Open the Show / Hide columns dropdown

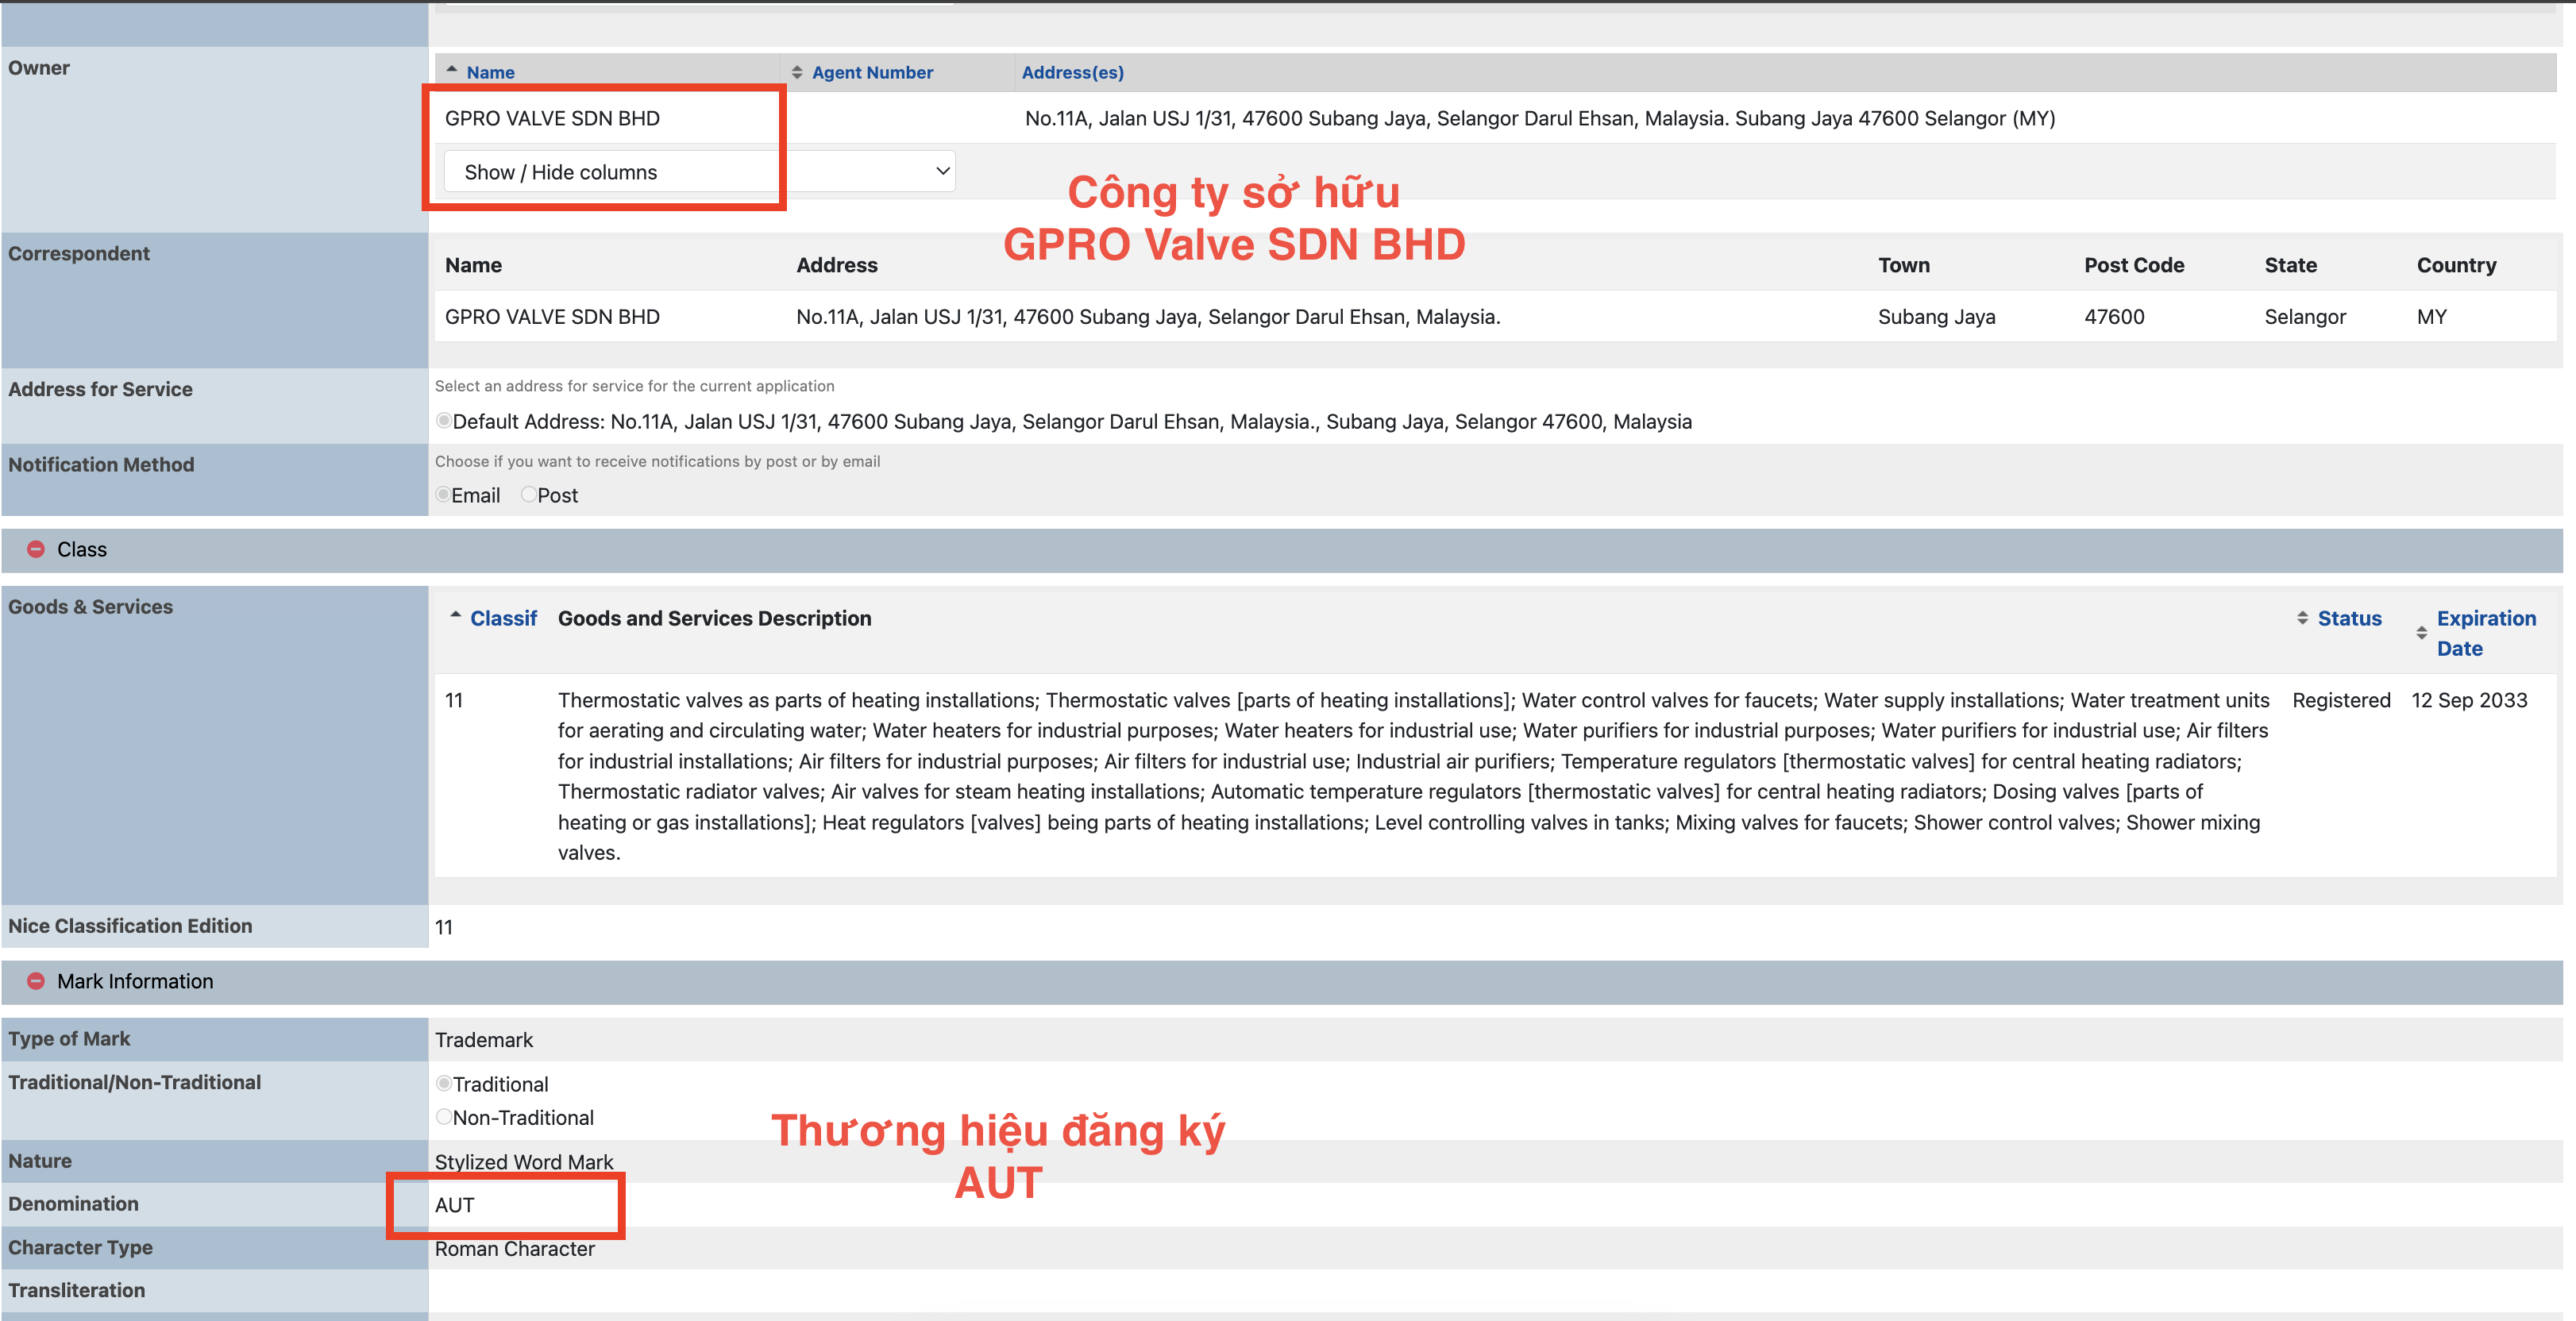tap(700, 172)
